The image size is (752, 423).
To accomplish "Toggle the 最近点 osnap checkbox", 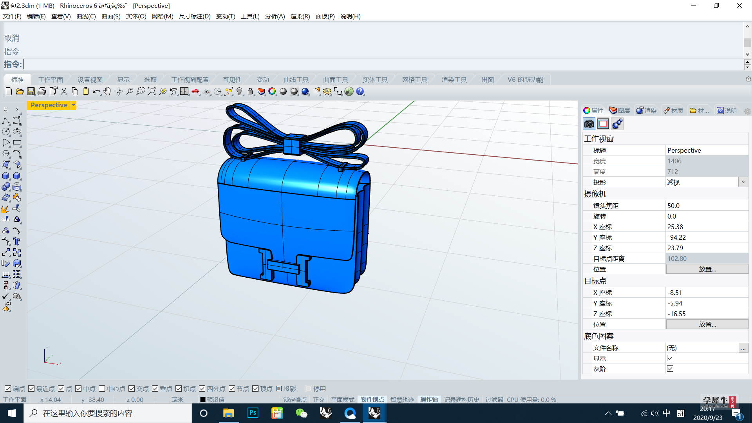I will pos(31,389).
